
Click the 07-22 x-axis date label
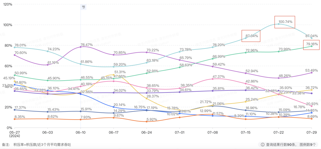pos(278,133)
